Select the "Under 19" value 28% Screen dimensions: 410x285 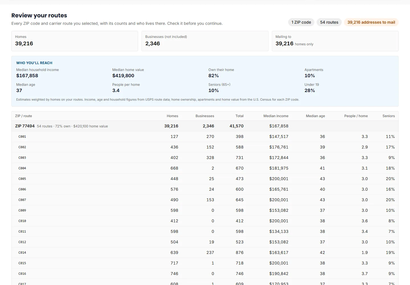point(310,90)
